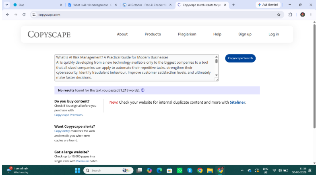Open Skype from the taskbar
This screenshot has width=316, height=175.
point(190,170)
